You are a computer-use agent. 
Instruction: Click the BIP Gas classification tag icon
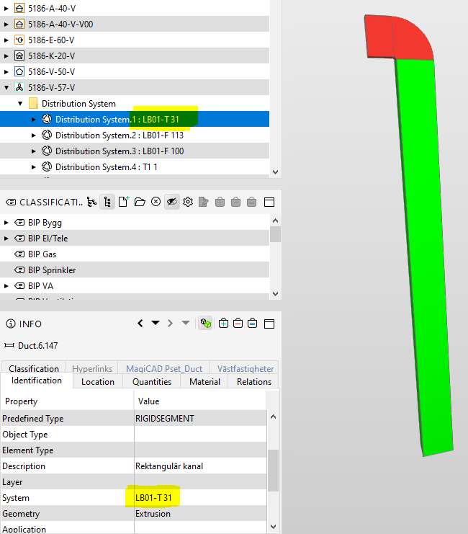point(19,254)
